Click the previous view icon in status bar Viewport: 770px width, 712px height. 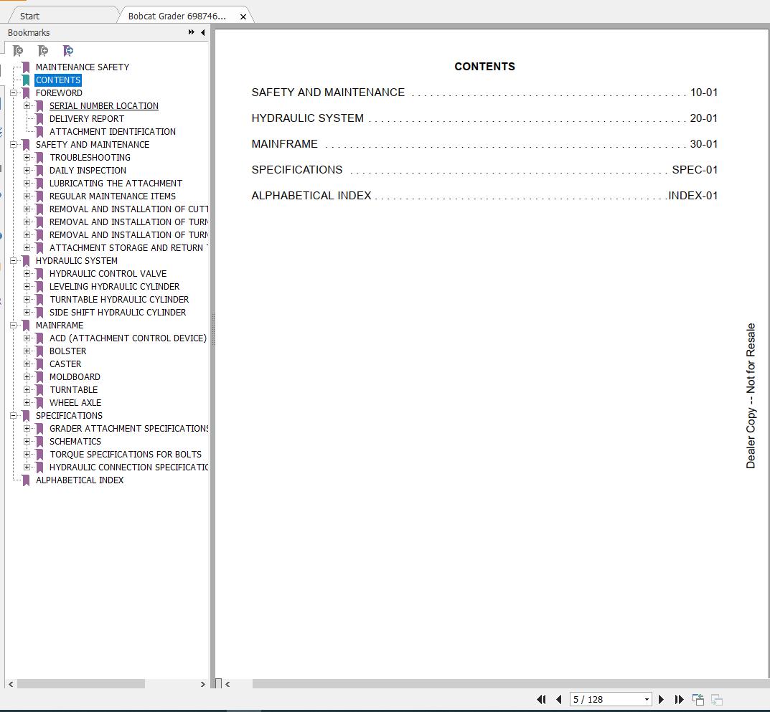pyautogui.click(x=698, y=699)
